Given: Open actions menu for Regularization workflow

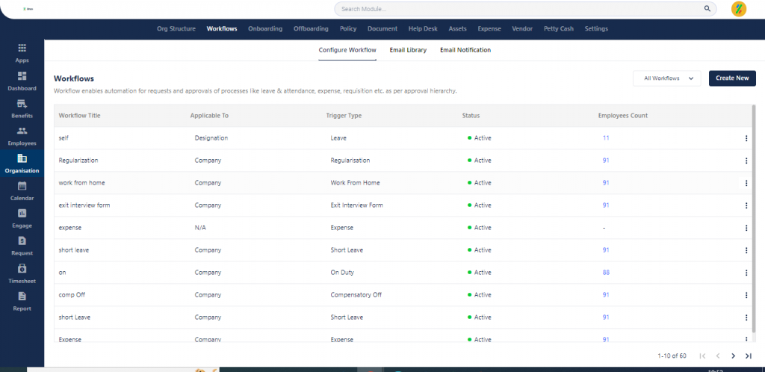Looking at the screenshot, I should click(746, 161).
